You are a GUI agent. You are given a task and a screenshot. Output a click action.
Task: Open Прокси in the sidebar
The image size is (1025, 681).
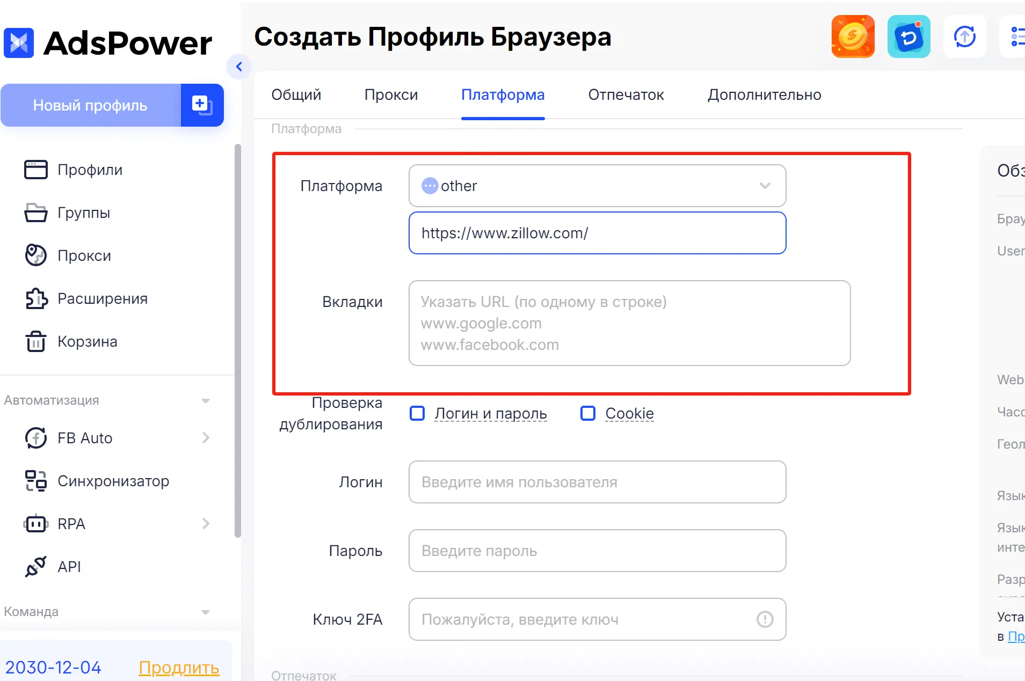click(84, 255)
